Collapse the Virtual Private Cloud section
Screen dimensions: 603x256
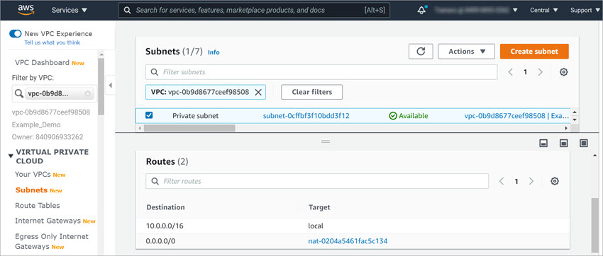click(x=11, y=156)
